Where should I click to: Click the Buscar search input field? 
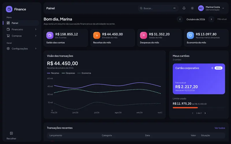click(158, 8)
